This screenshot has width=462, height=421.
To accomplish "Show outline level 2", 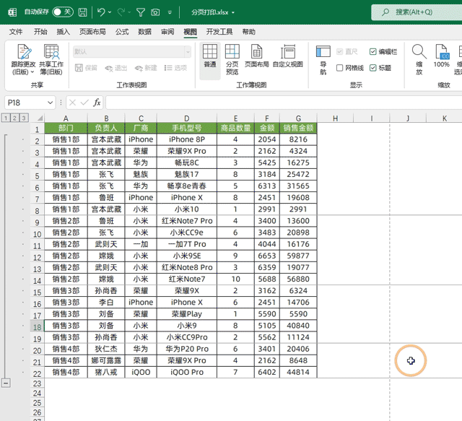I will (x=14, y=118).
